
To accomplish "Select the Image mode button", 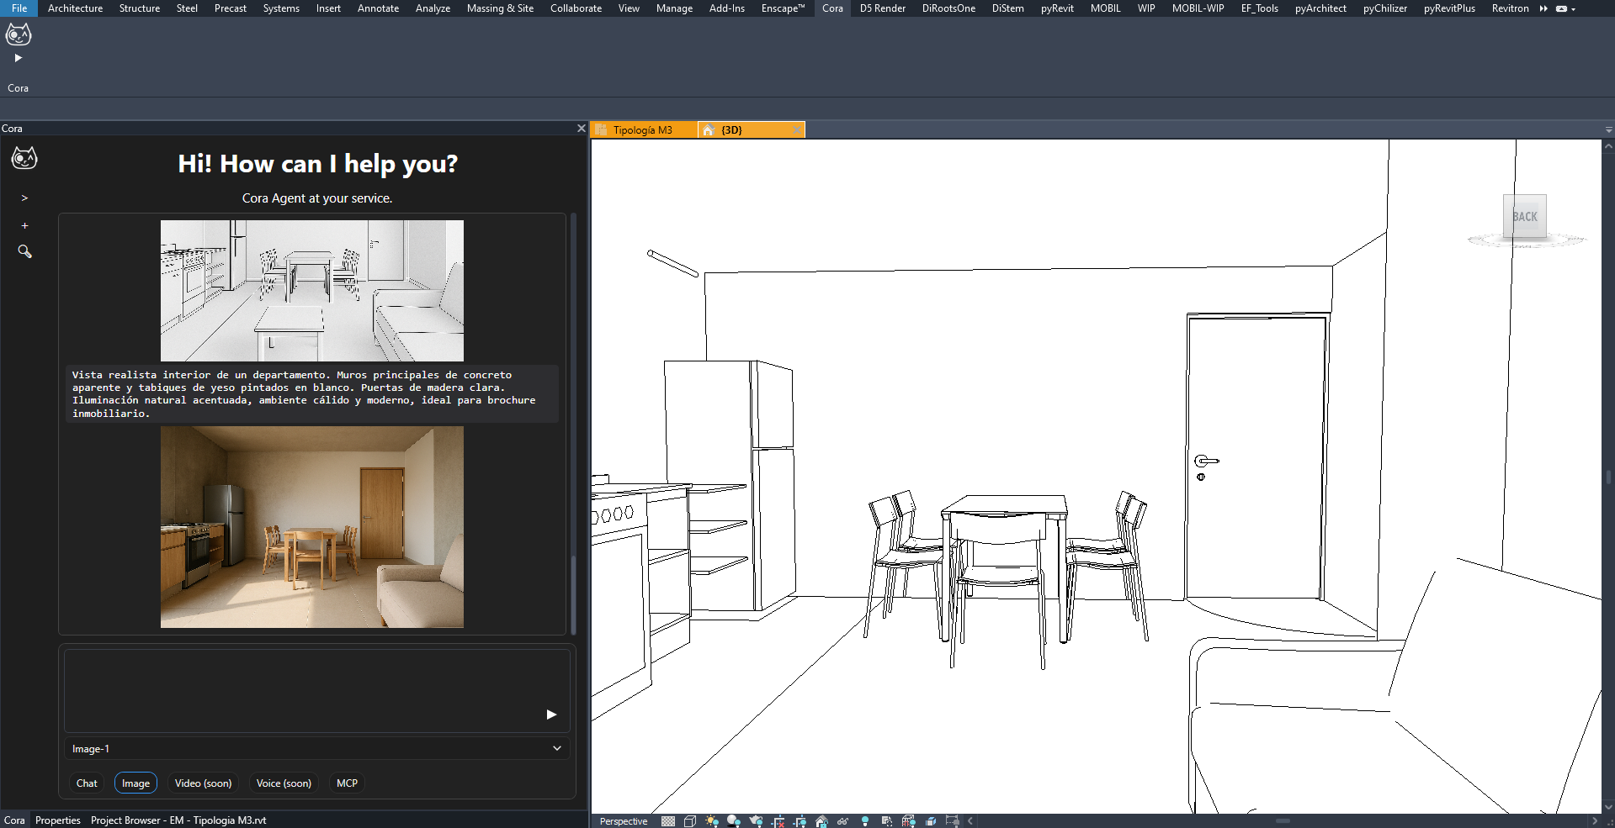I will [x=135, y=783].
